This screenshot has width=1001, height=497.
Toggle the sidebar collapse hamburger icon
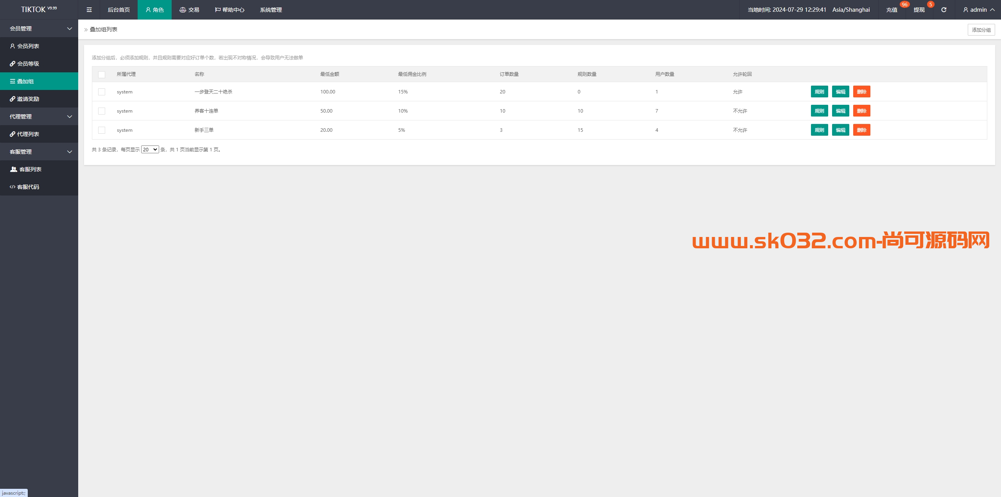(89, 10)
